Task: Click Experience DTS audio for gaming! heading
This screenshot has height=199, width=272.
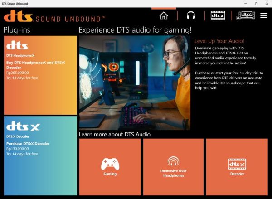Action: [135, 30]
